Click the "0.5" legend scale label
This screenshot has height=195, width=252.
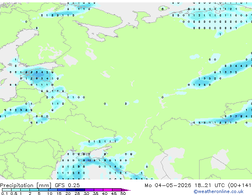(14, 193)
